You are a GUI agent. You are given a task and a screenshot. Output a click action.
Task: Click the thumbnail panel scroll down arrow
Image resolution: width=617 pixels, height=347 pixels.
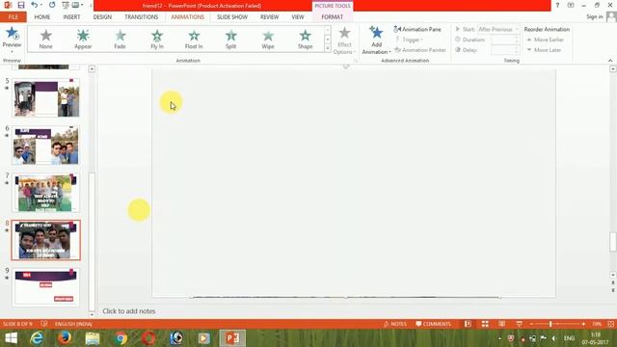tap(92, 314)
